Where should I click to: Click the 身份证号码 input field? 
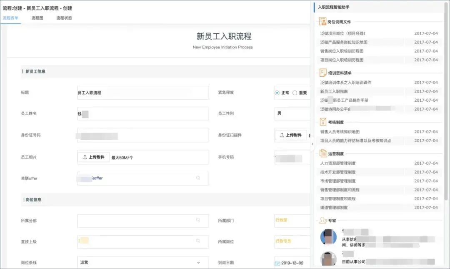pos(143,135)
